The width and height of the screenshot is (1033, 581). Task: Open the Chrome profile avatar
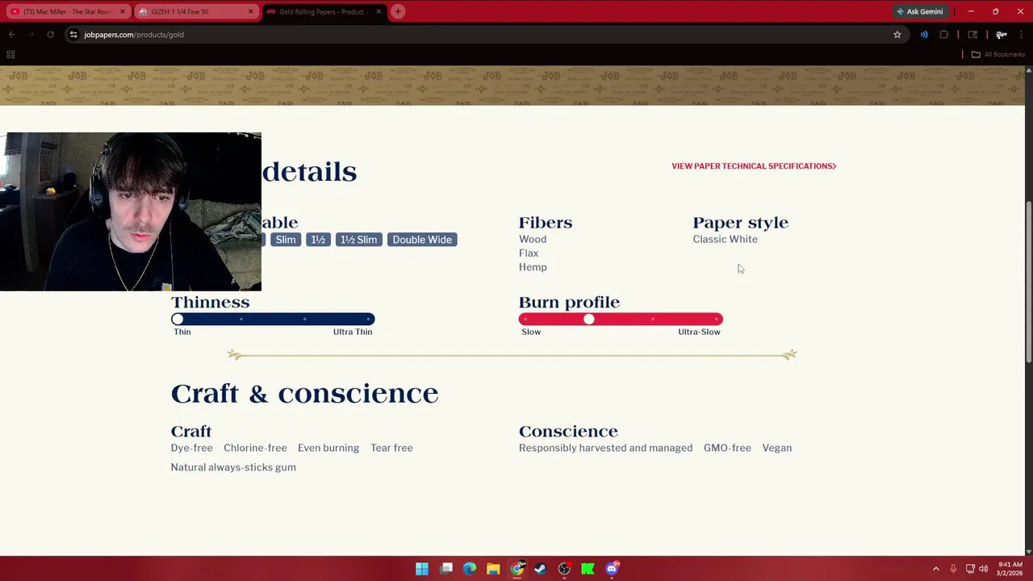[x=1002, y=35]
